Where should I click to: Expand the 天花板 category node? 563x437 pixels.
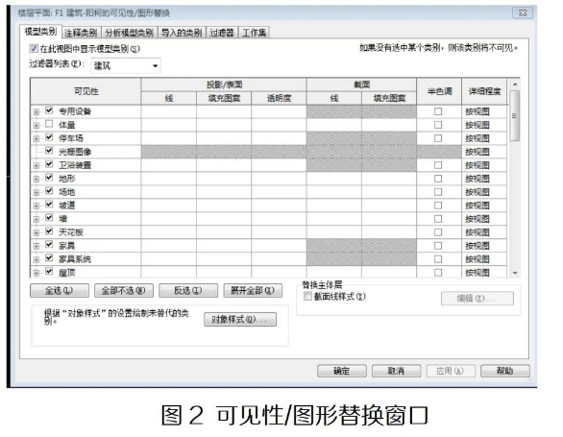[x=37, y=232]
